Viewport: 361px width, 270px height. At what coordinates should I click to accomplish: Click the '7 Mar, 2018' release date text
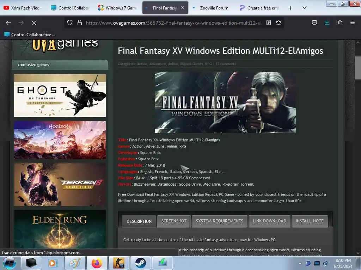pyautogui.click(x=155, y=165)
